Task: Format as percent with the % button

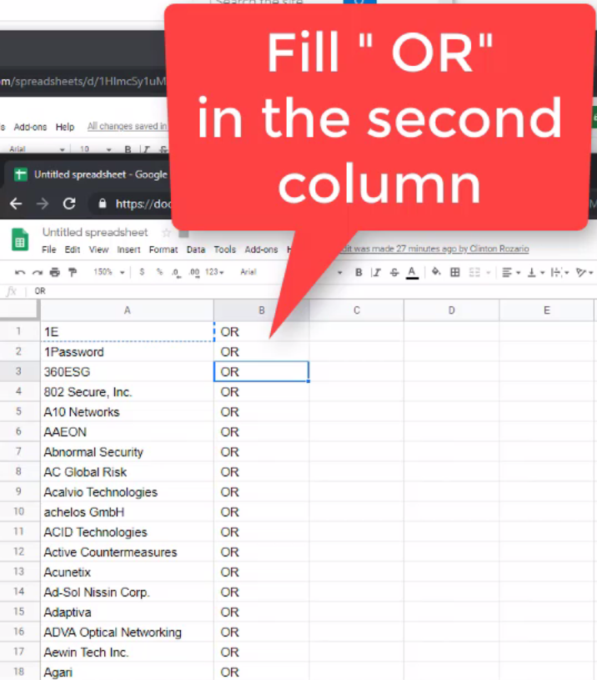Action: 160,272
